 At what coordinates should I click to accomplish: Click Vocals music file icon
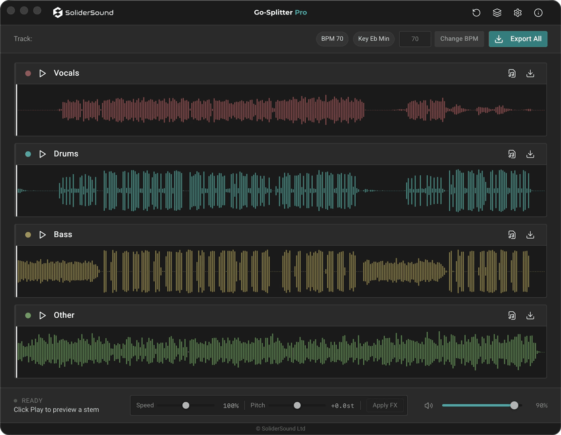tap(512, 73)
